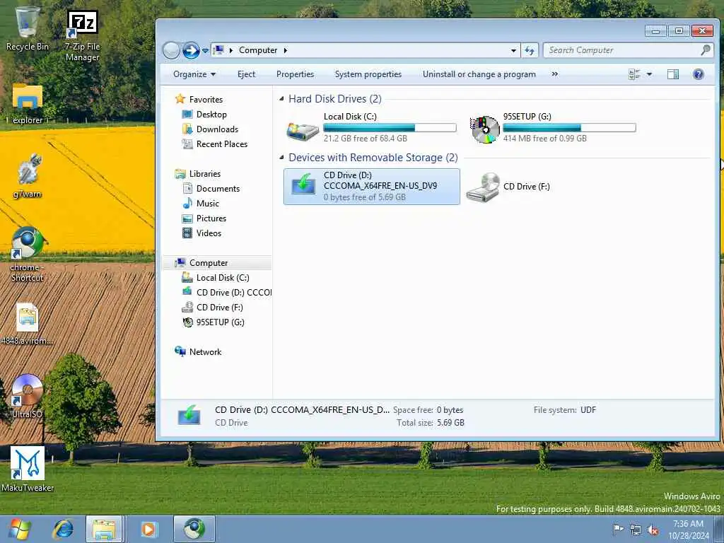This screenshot has width=724, height=543.
Task: Collapse Devices with Removable Storage group
Action: 281,158
